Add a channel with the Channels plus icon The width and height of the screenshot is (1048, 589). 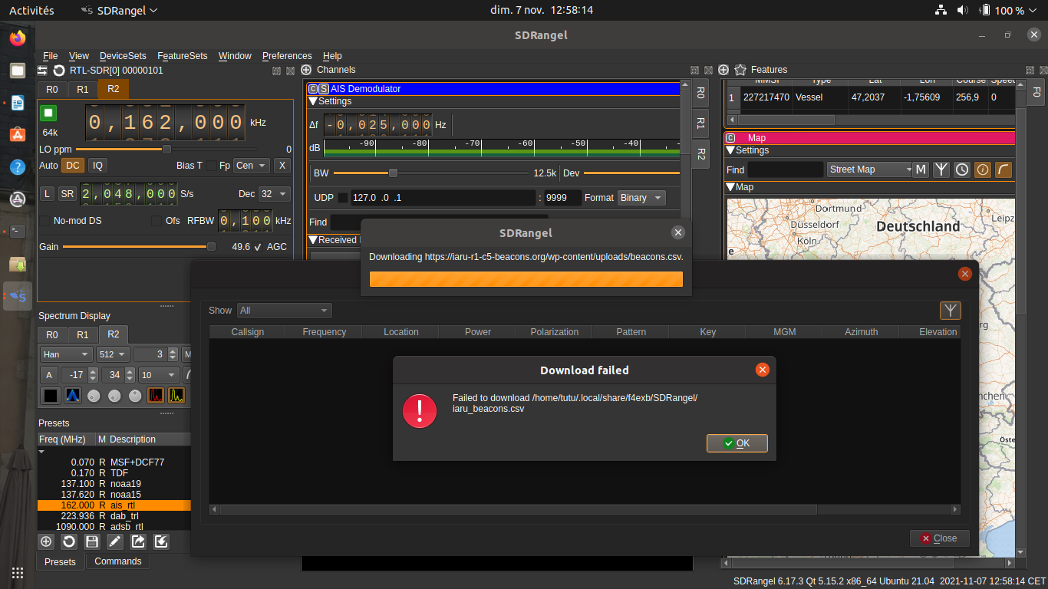coord(306,70)
